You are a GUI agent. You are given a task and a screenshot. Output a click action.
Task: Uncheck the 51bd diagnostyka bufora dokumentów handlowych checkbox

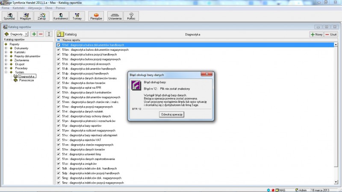[x=59, y=45]
